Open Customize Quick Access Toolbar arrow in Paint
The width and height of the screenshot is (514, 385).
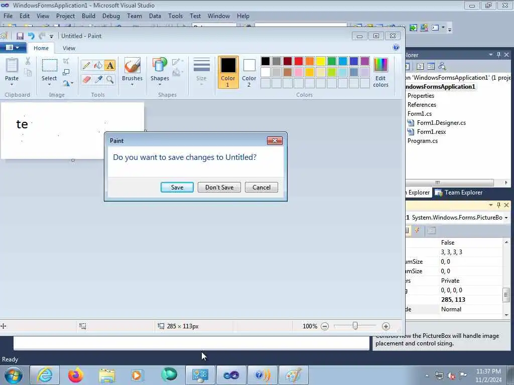pyautogui.click(x=51, y=36)
